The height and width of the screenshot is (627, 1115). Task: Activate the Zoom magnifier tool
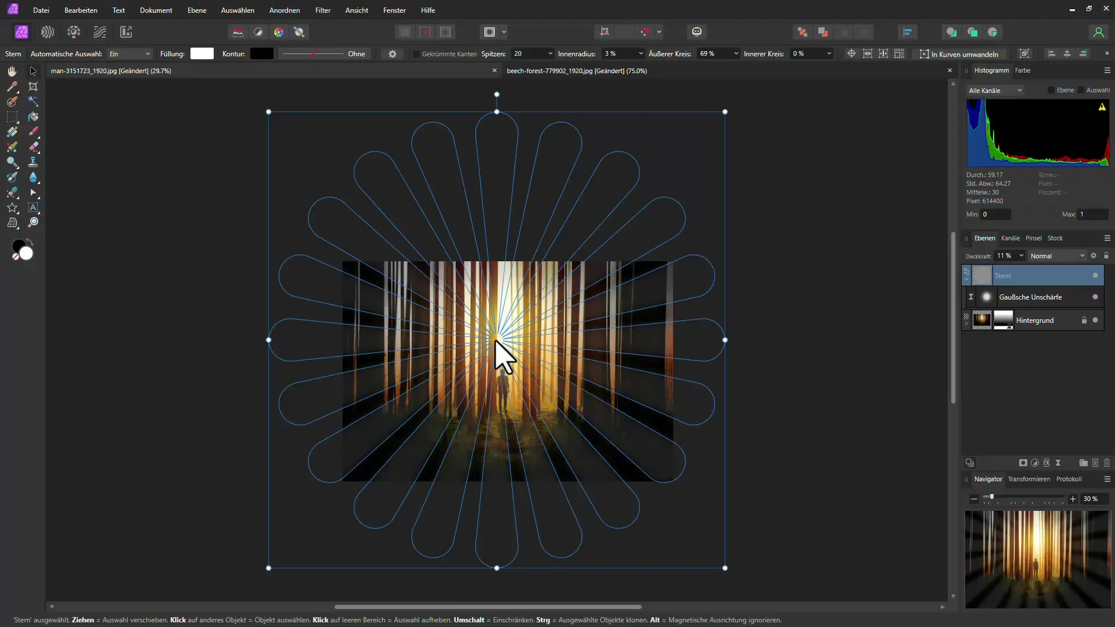pos(33,223)
